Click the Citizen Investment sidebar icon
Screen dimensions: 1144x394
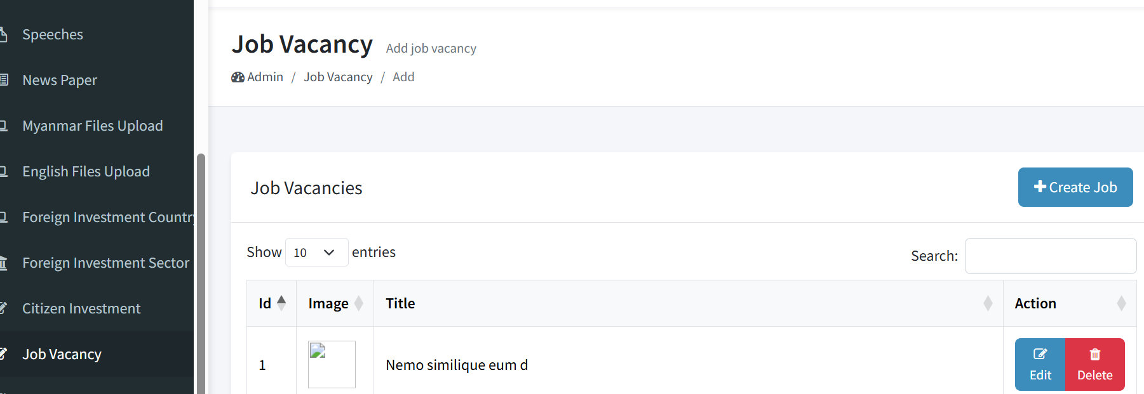[4, 308]
